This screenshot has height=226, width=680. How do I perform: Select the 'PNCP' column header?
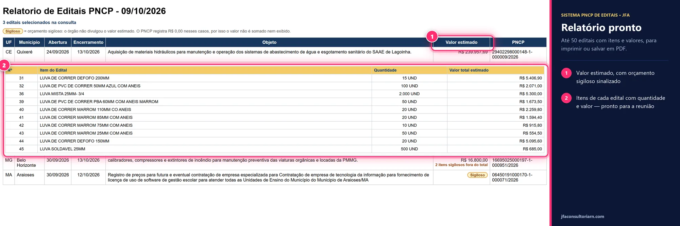[x=518, y=42]
